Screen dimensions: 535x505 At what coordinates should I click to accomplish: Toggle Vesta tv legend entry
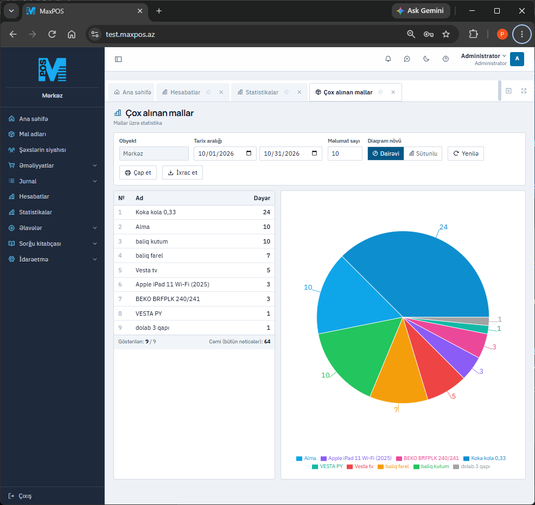(360, 466)
